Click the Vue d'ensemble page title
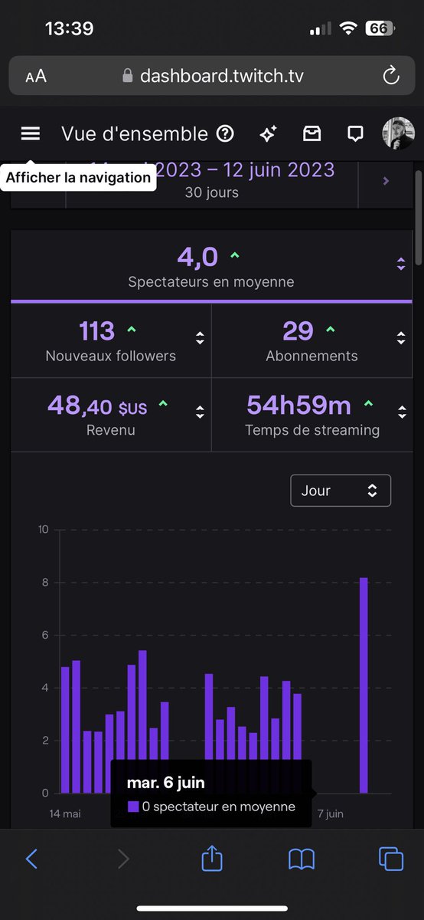 (x=135, y=134)
